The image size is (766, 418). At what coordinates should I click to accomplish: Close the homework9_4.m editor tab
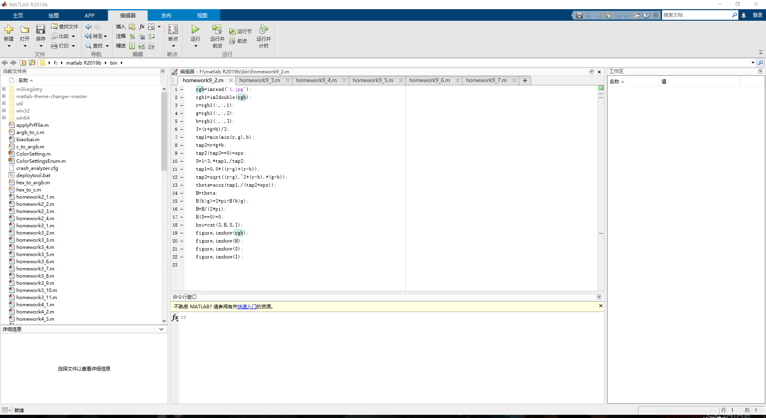tap(344, 81)
